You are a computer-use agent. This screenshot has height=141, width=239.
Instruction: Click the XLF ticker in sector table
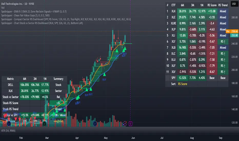pyautogui.click(x=173, y=66)
